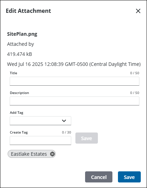Focus the Description text field

pos(74,101)
